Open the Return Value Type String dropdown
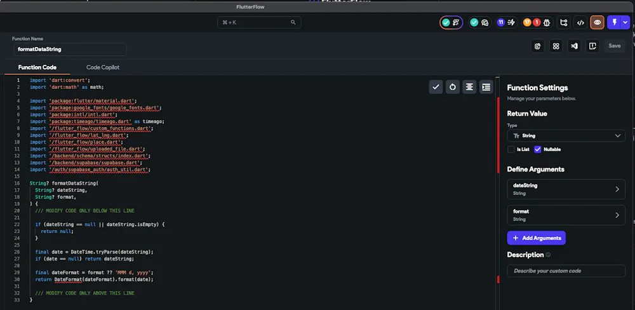Screen dimensions: 635x310 pyautogui.click(x=566, y=136)
